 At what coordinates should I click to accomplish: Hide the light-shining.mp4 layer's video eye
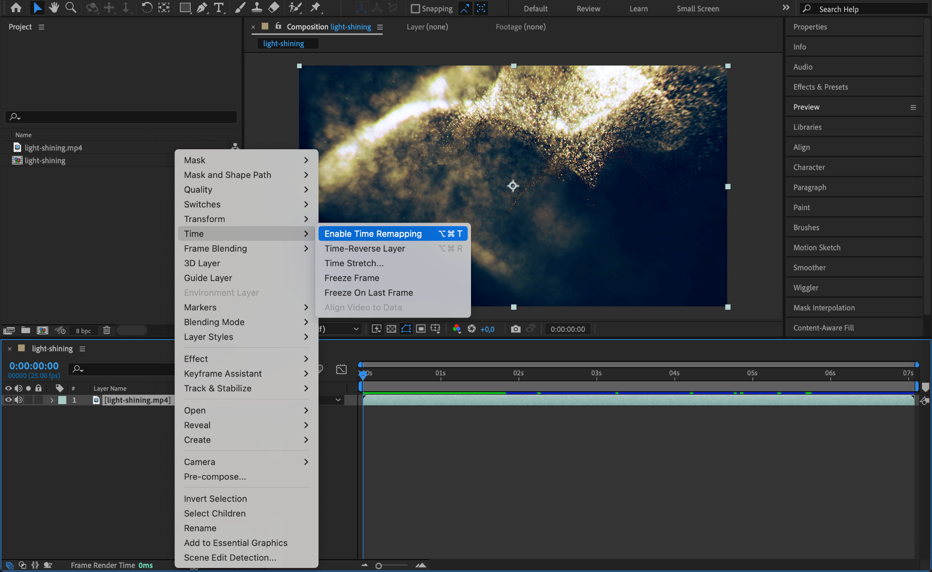pos(8,400)
